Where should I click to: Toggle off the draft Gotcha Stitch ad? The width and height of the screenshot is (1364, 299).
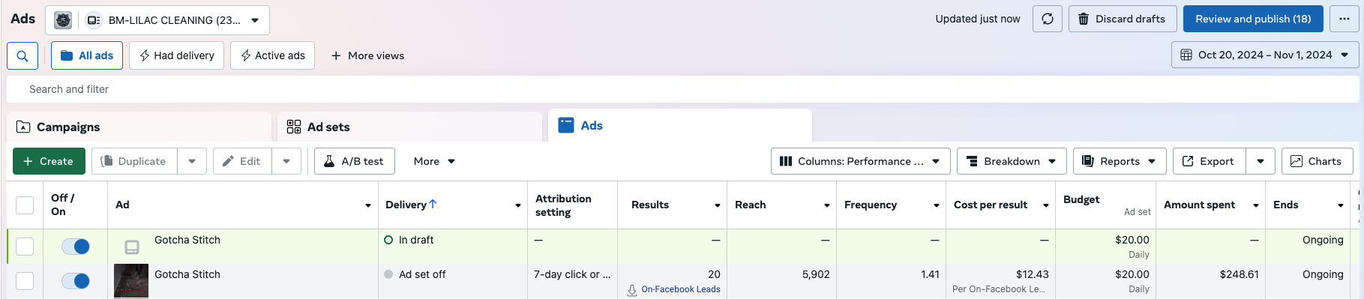click(76, 247)
